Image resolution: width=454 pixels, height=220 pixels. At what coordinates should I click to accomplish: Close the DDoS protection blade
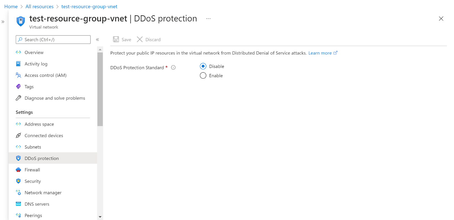[x=441, y=19]
